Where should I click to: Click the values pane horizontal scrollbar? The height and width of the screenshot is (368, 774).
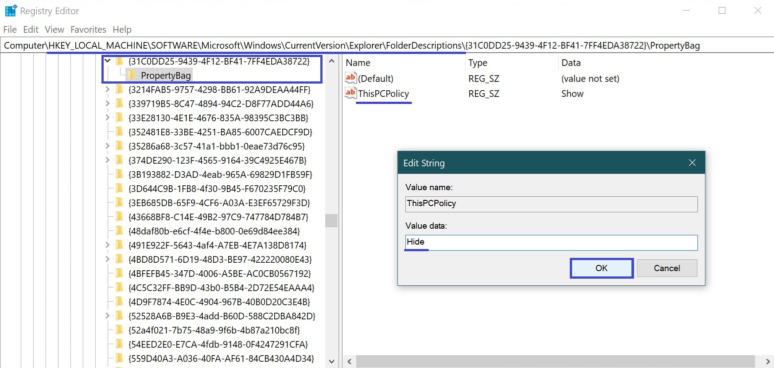point(555,361)
